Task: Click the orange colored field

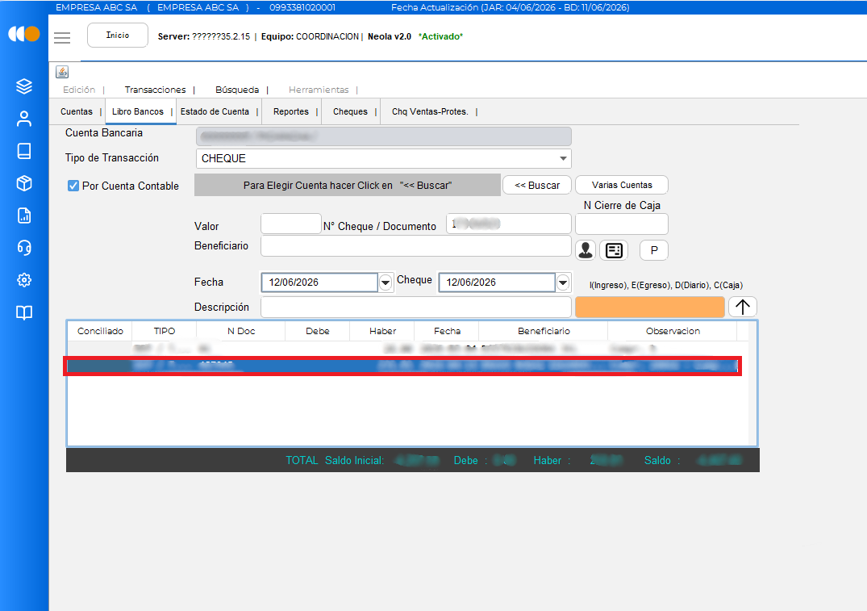Action: [650, 307]
